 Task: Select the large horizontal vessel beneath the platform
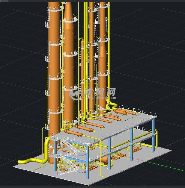(104, 160)
